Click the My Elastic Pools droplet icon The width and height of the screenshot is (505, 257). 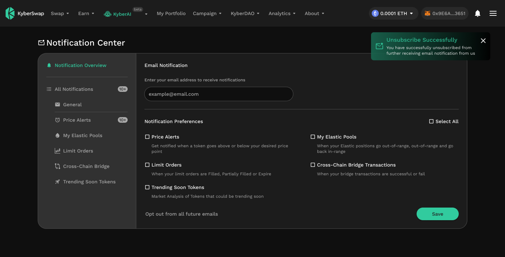(x=58, y=135)
